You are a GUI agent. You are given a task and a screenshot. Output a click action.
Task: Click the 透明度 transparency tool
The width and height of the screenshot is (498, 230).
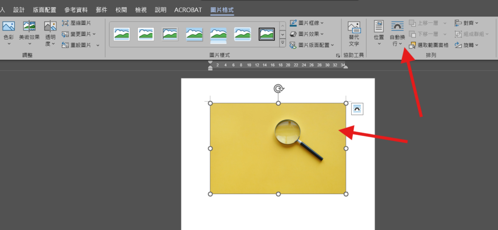[x=50, y=32]
